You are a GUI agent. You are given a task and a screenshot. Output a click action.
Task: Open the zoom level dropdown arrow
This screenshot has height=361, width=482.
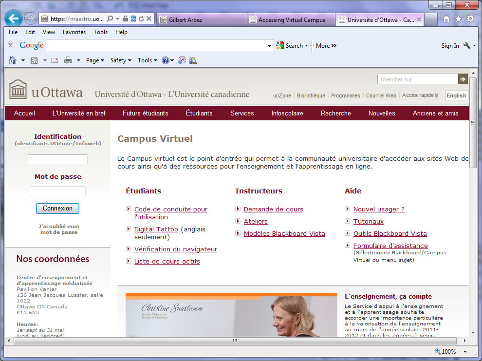(465, 351)
